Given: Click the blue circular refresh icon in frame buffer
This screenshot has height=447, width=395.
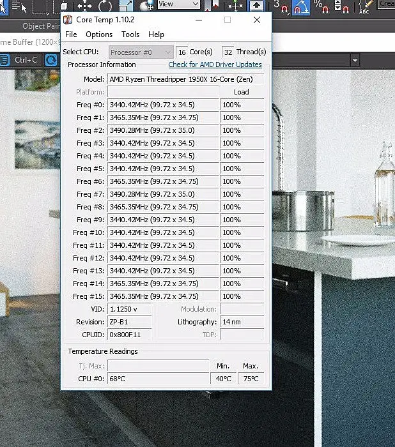Looking at the screenshot, I should click(x=51, y=60).
